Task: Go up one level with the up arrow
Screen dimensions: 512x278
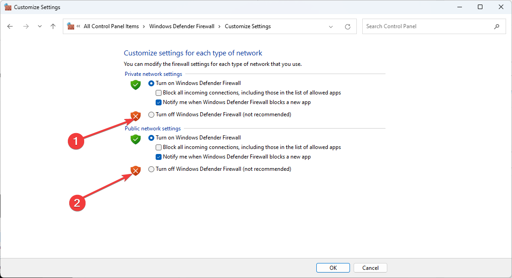Action: tap(53, 26)
